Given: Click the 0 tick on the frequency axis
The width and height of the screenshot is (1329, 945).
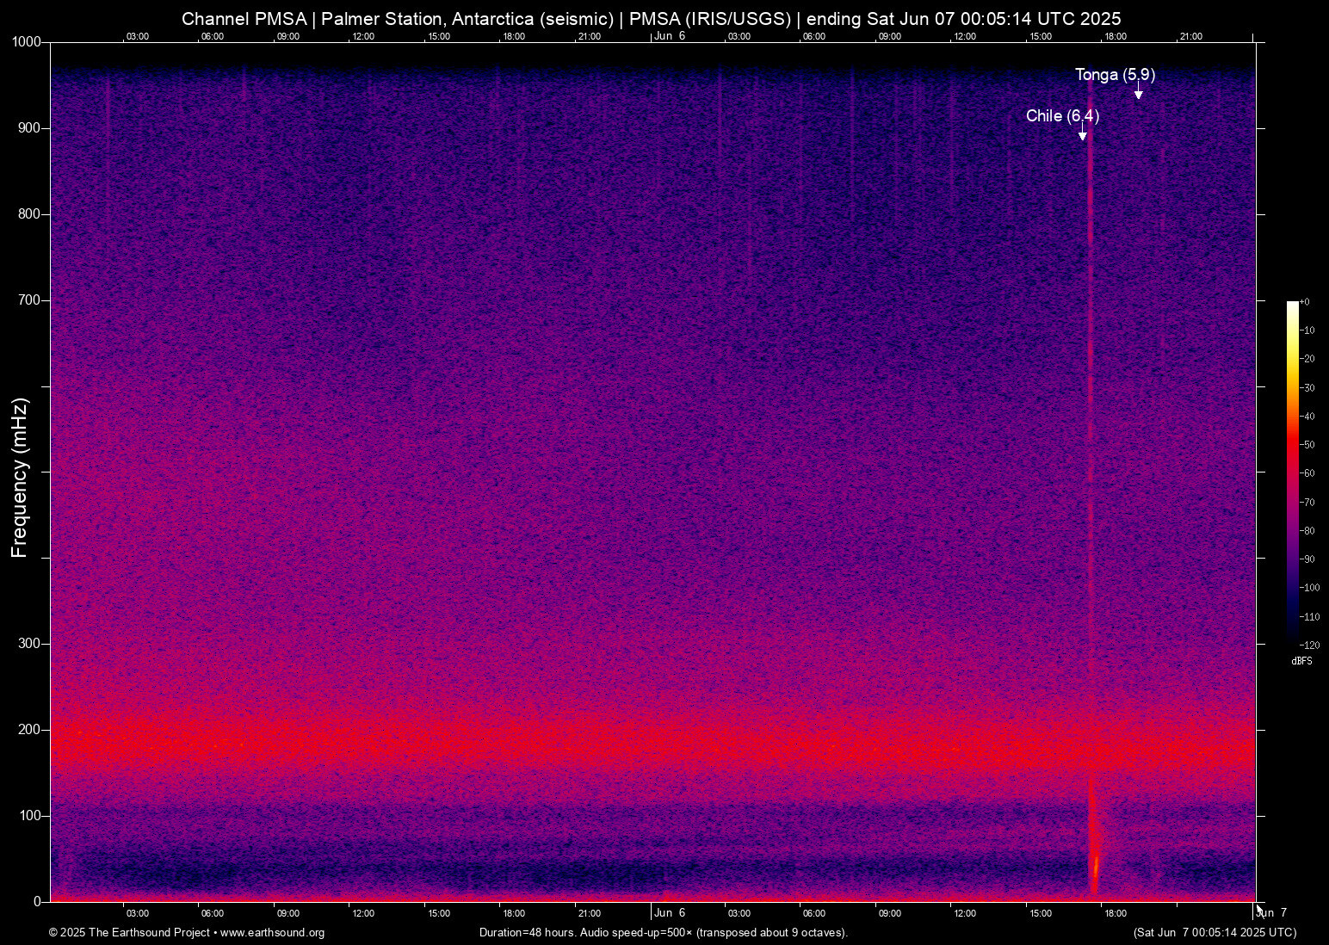Looking at the screenshot, I should pyautogui.click(x=37, y=901).
